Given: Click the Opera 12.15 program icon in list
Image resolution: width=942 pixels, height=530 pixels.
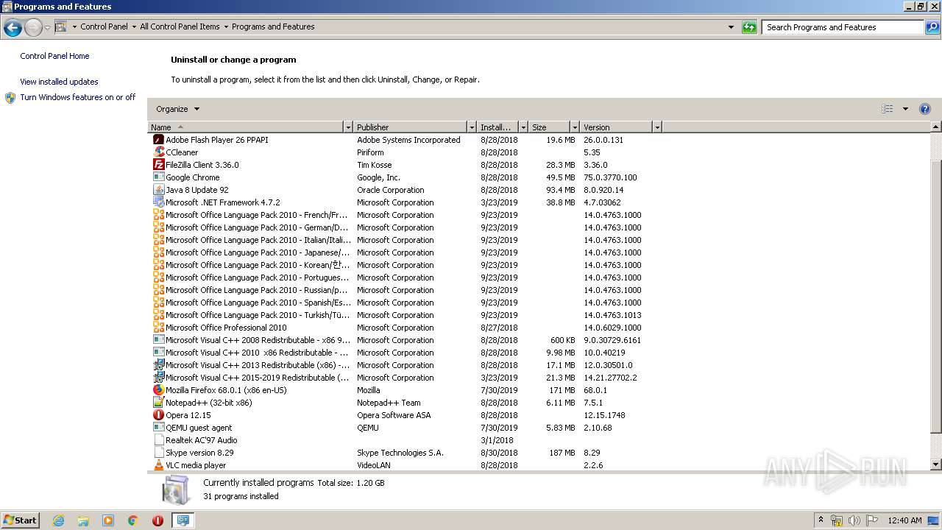Looking at the screenshot, I should coord(158,415).
